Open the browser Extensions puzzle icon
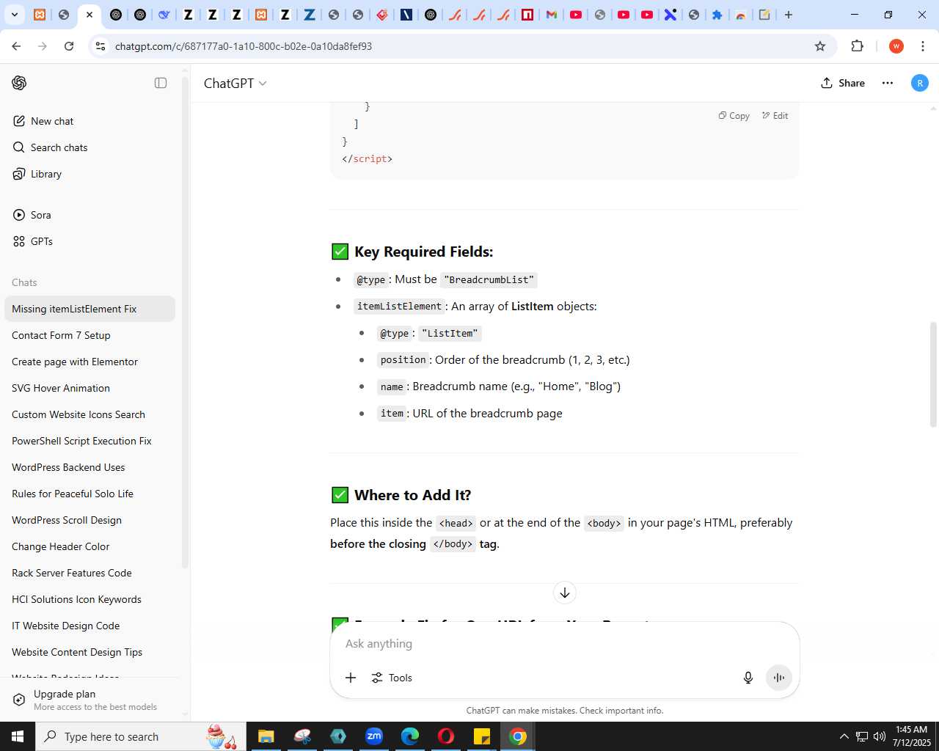 [858, 46]
